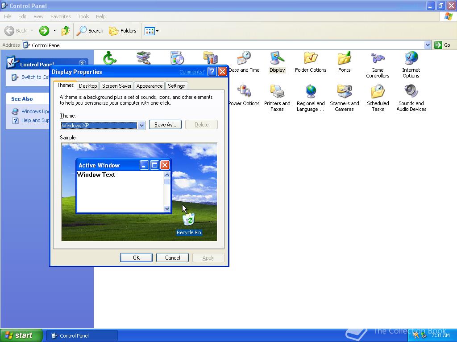Open the Favorites menu
457x342 pixels.
click(60, 16)
